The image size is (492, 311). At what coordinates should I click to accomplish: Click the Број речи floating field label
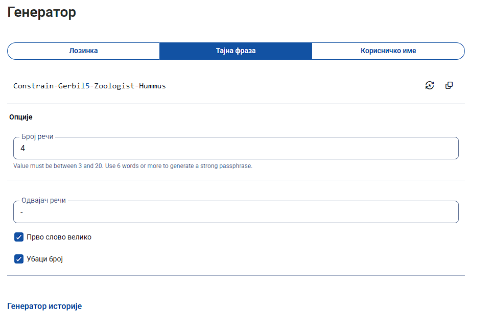[x=37, y=137]
